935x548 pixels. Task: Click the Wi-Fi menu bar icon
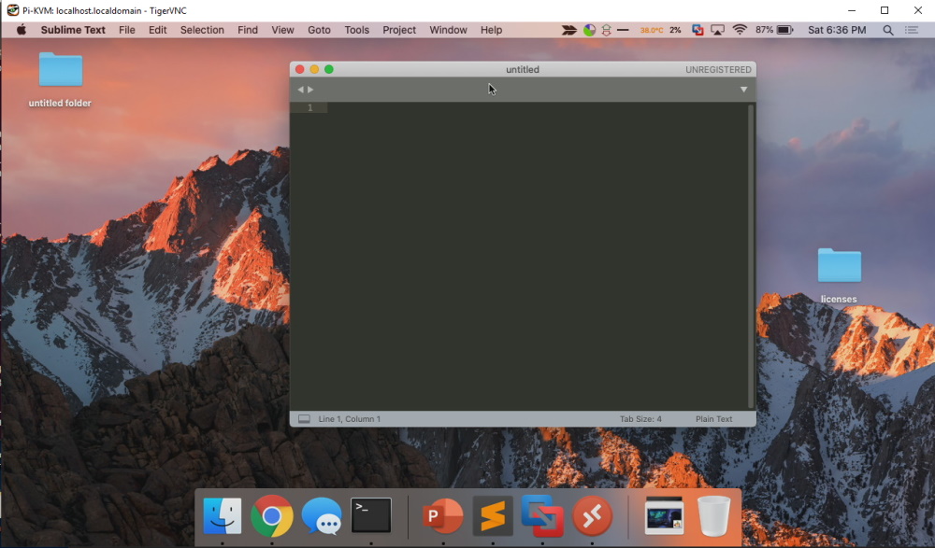click(x=740, y=30)
